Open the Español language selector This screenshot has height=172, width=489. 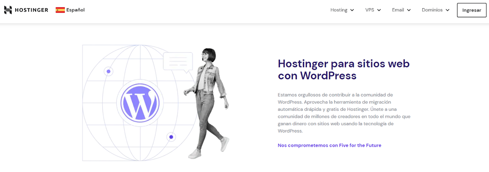70,10
